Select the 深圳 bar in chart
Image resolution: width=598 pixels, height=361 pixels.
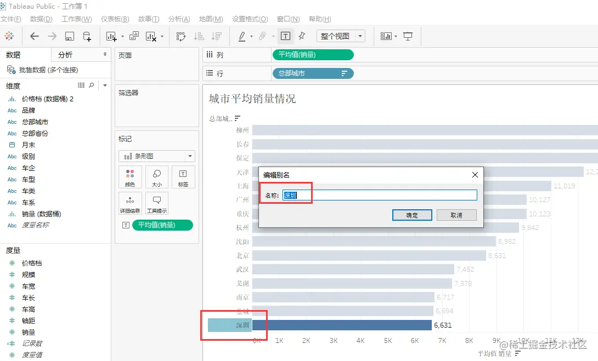click(x=342, y=325)
